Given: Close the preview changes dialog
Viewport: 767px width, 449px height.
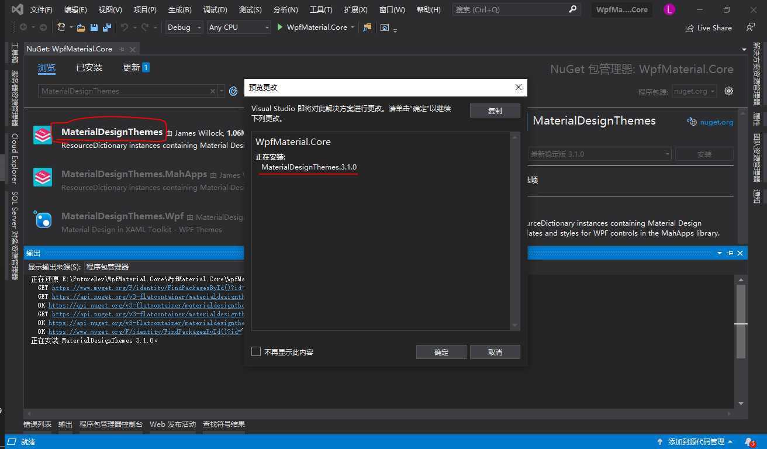Looking at the screenshot, I should tap(519, 88).
